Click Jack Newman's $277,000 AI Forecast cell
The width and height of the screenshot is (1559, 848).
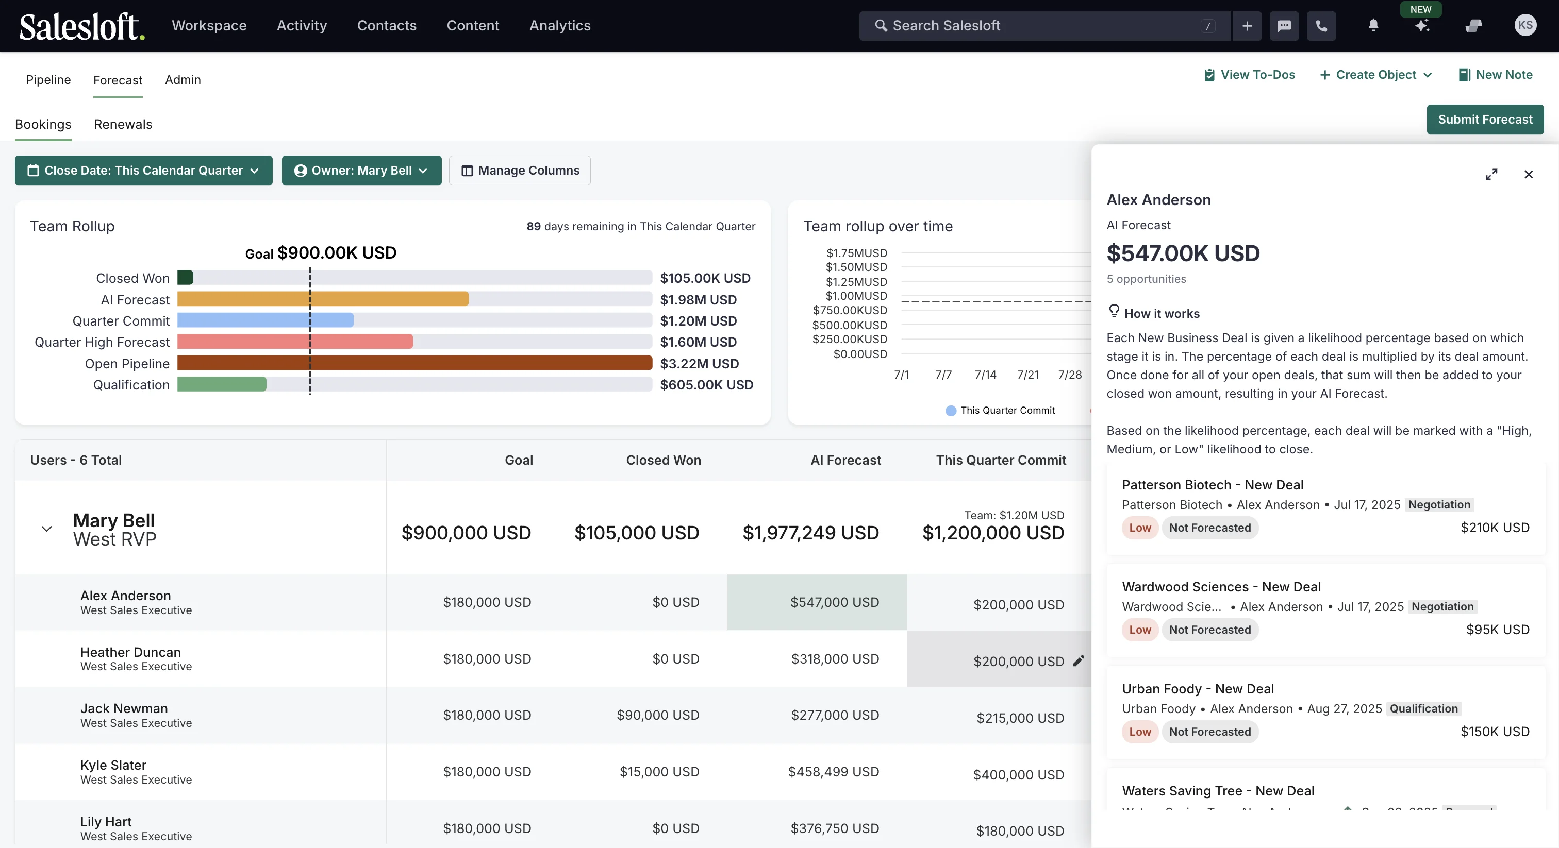click(x=817, y=715)
